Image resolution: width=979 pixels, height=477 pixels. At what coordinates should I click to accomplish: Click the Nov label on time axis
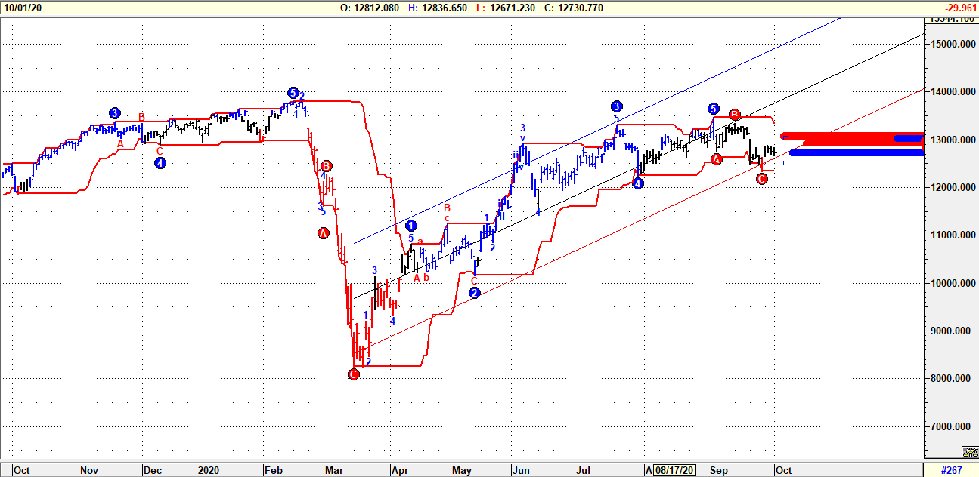(90, 470)
